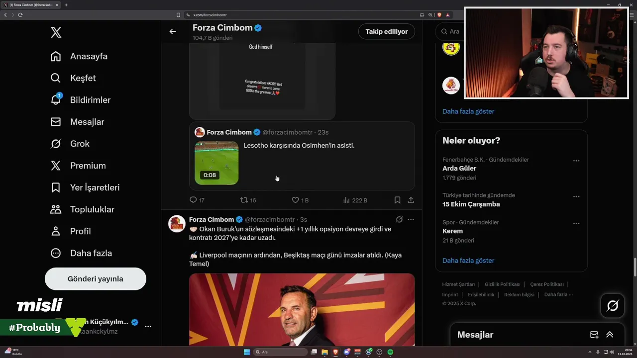This screenshot has width=637, height=358.
Task: Open Anasayfa home page
Action: (79, 56)
